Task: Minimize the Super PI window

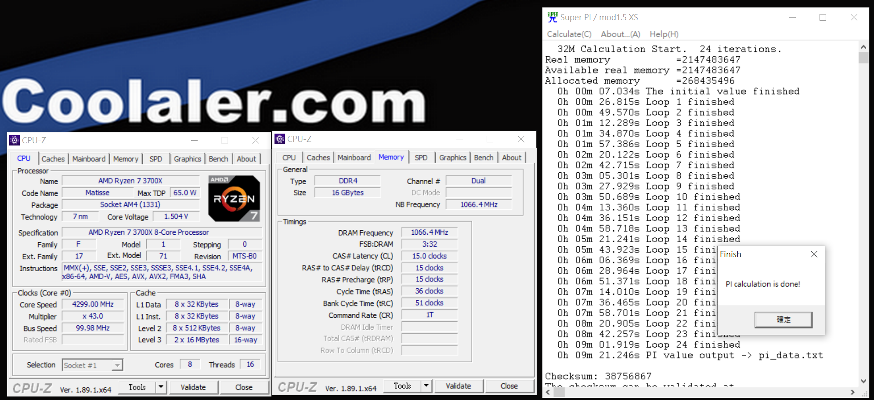Action: coord(792,17)
